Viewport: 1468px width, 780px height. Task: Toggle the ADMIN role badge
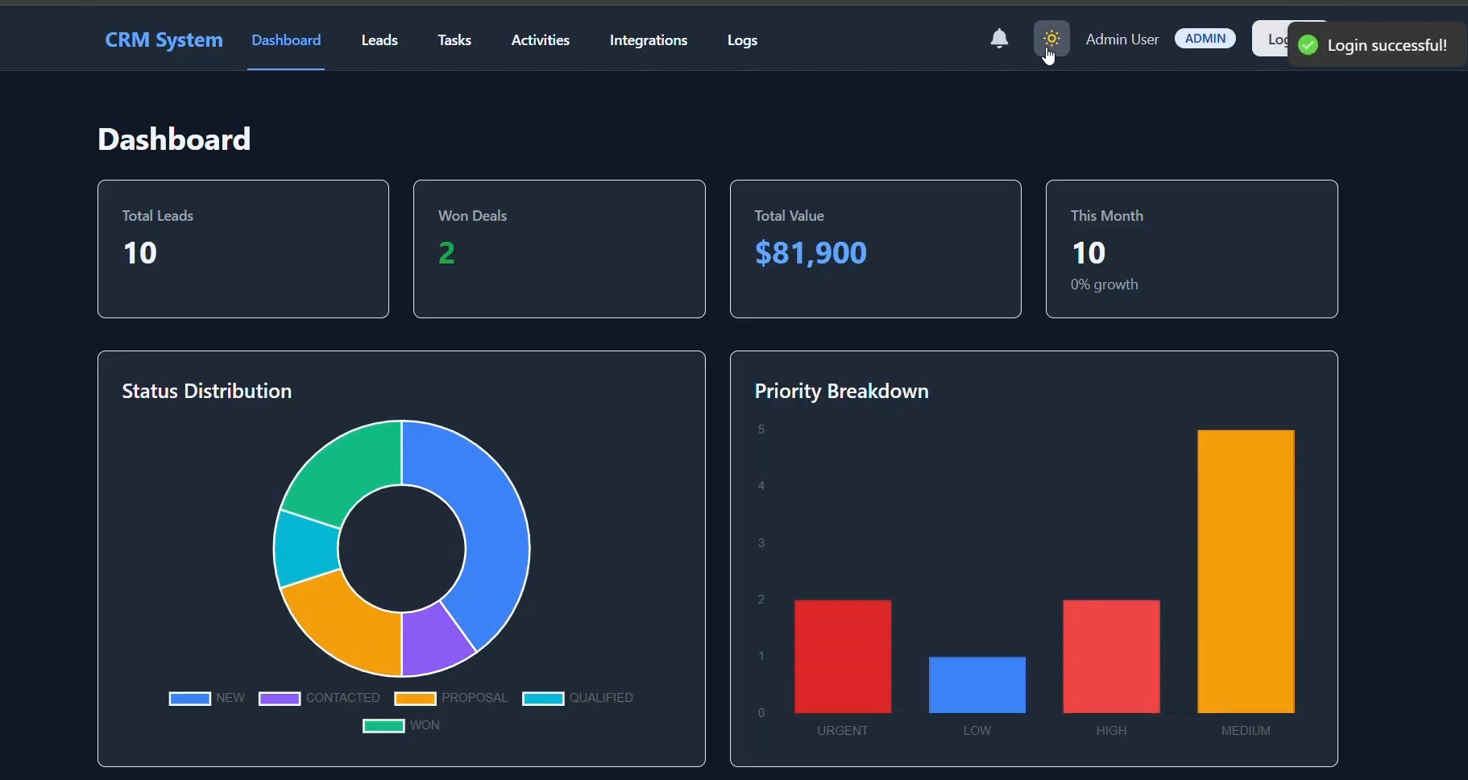[1204, 38]
